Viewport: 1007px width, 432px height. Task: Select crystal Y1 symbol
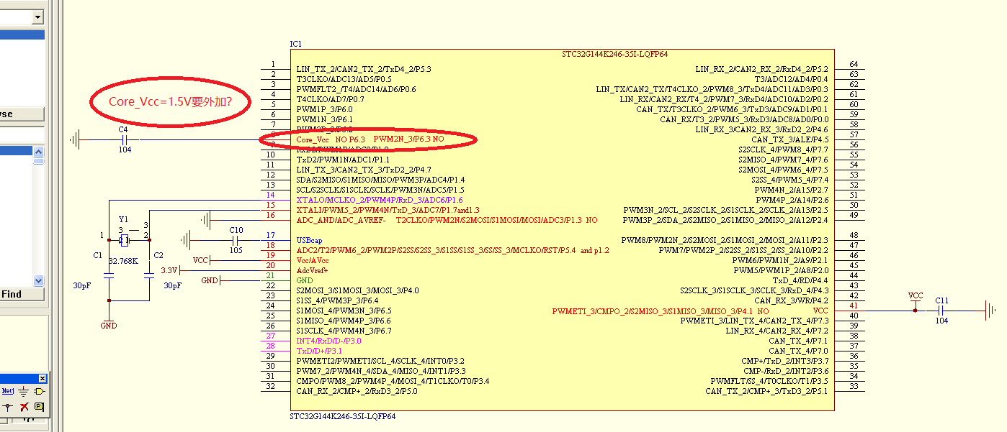(124, 240)
